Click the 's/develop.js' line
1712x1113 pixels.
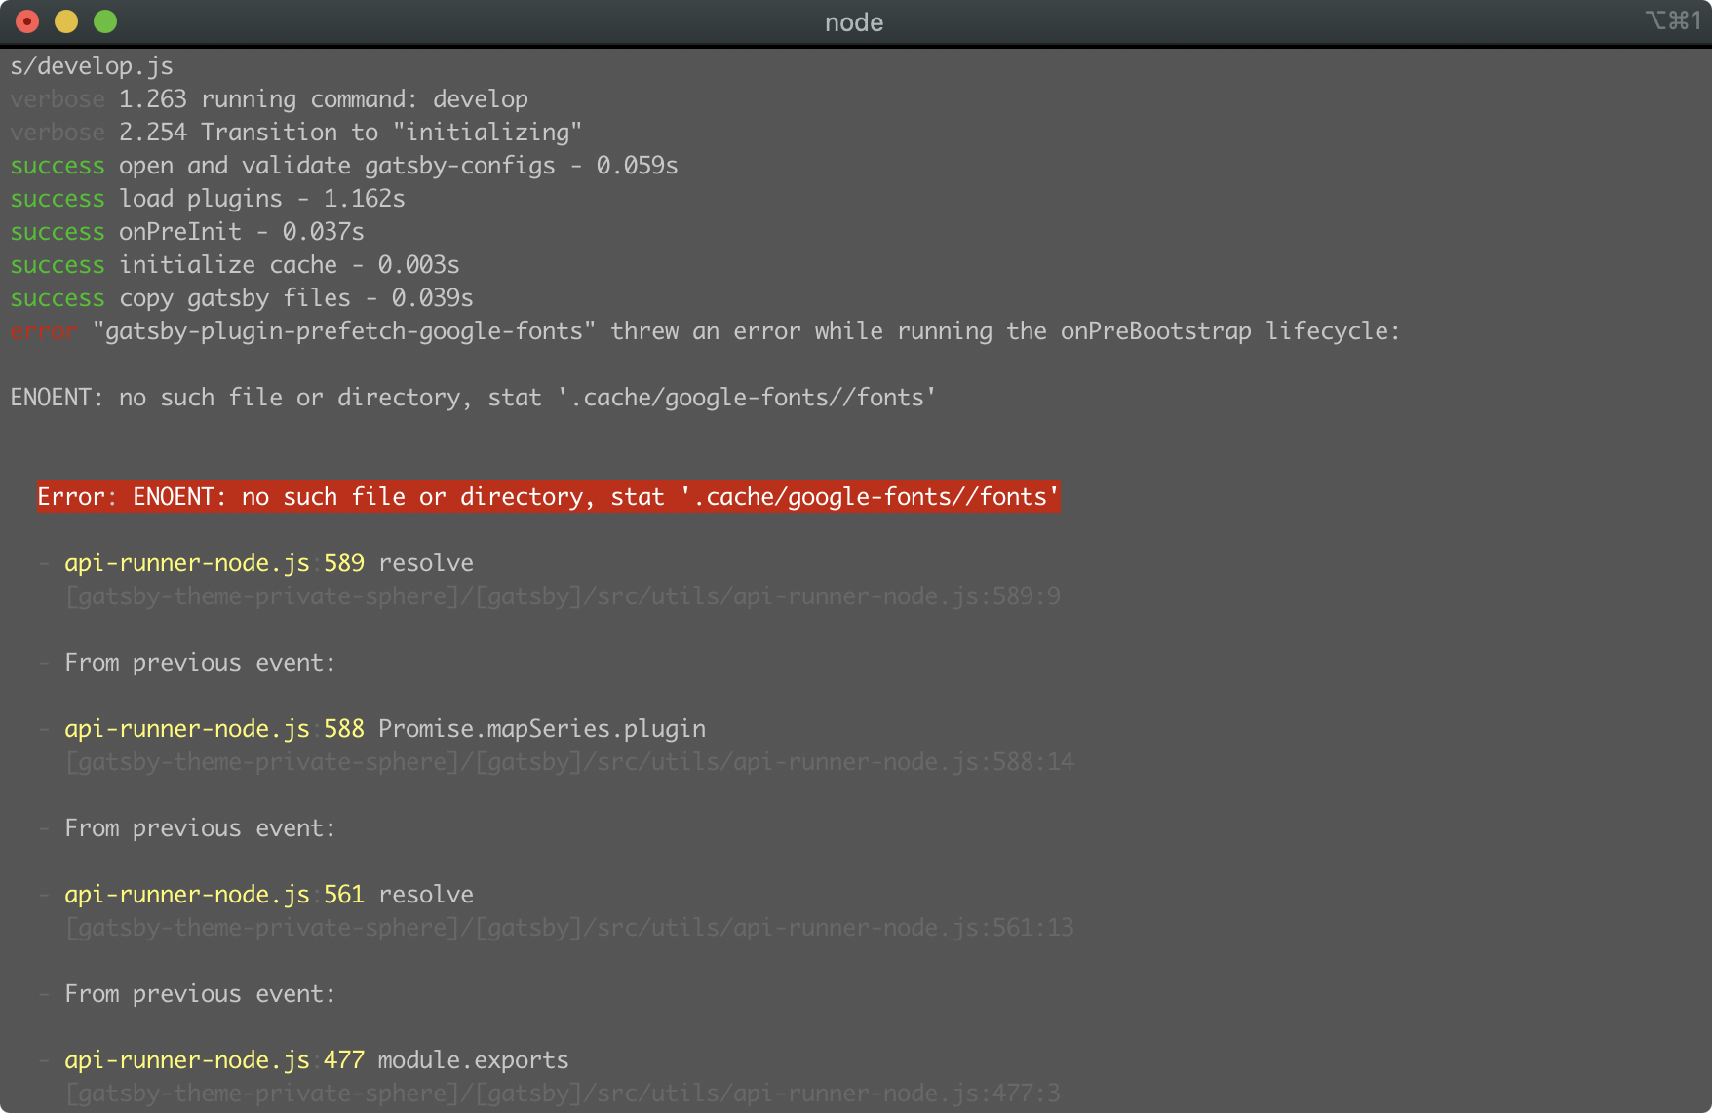pos(92,66)
